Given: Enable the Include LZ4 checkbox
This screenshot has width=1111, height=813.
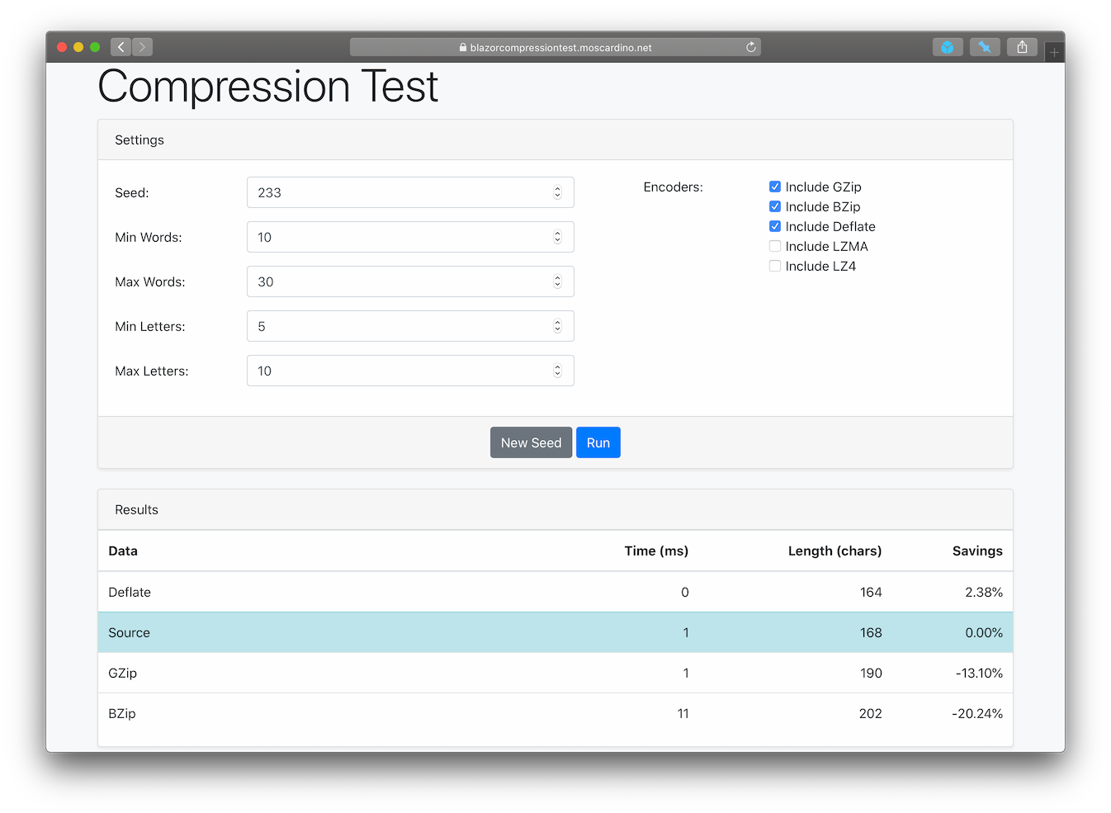Looking at the screenshot, I should coord(774,266).
